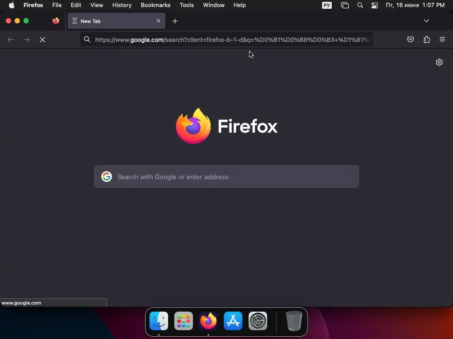453x339 pixels.
Task: Click the date and time clock
Action: pyautogui.click(x=415, y=5)
